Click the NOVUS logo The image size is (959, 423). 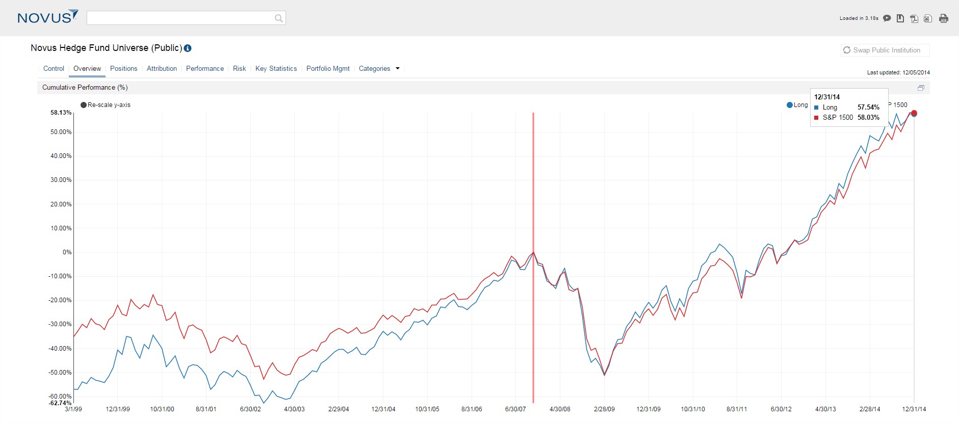point(48,17)
